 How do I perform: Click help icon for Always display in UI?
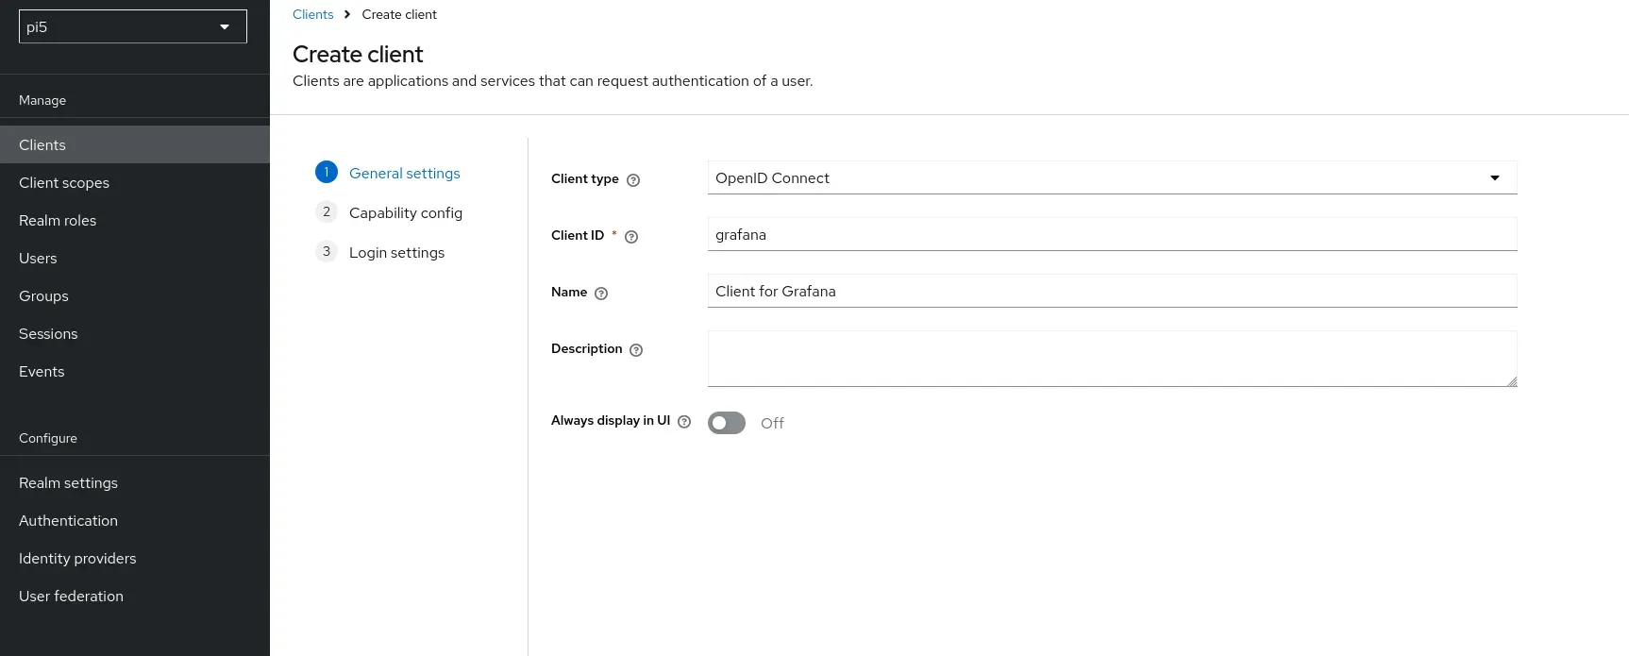click(684, 422)
